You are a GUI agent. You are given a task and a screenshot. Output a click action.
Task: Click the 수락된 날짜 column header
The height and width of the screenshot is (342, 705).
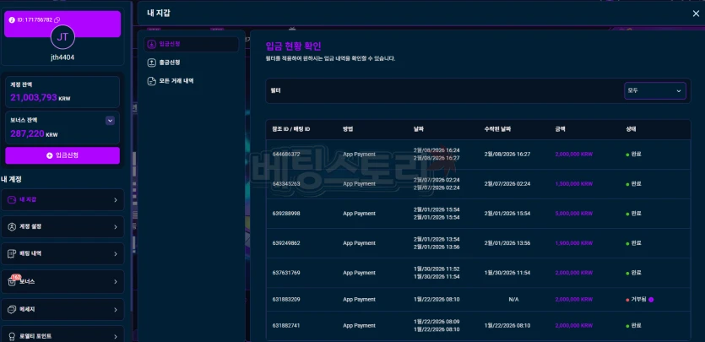pyautogui.click(x=497, y=129)
